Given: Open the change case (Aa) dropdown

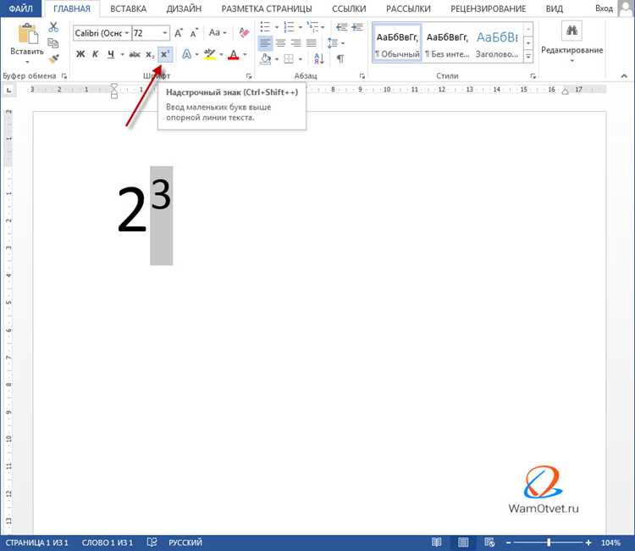Looking at the screenshot, I should point(218,32).
